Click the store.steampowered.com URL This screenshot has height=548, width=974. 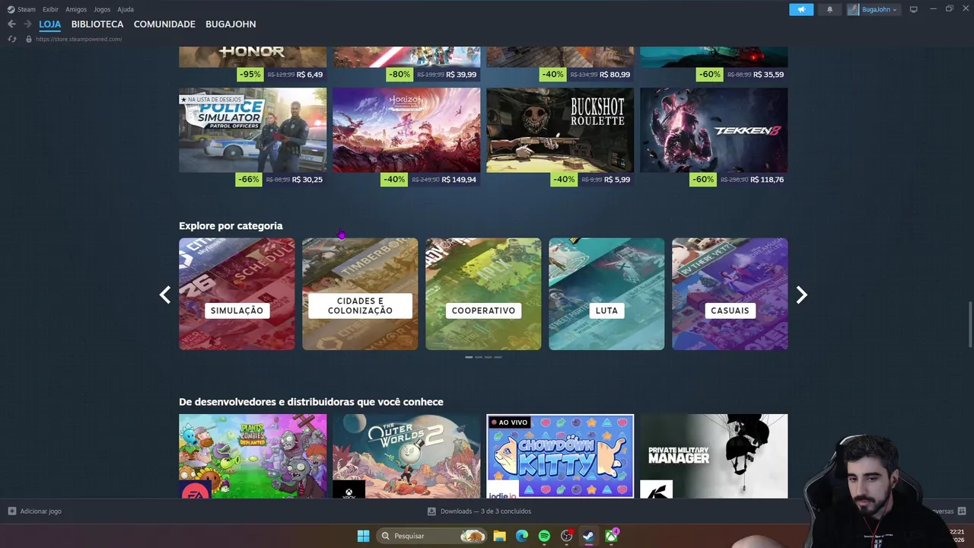(78, 39)
